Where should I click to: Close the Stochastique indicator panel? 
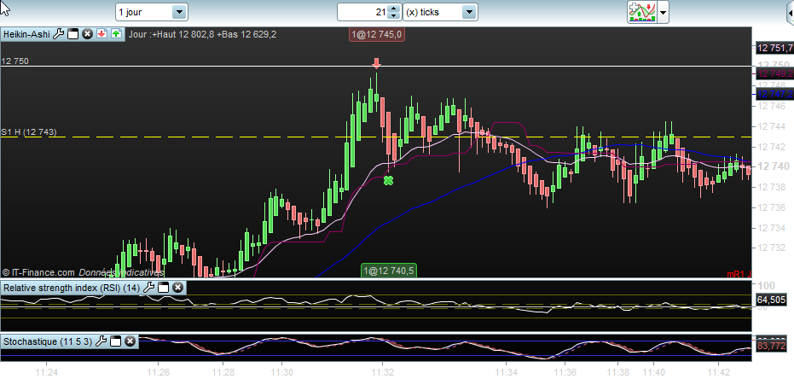tap(130, 341)
